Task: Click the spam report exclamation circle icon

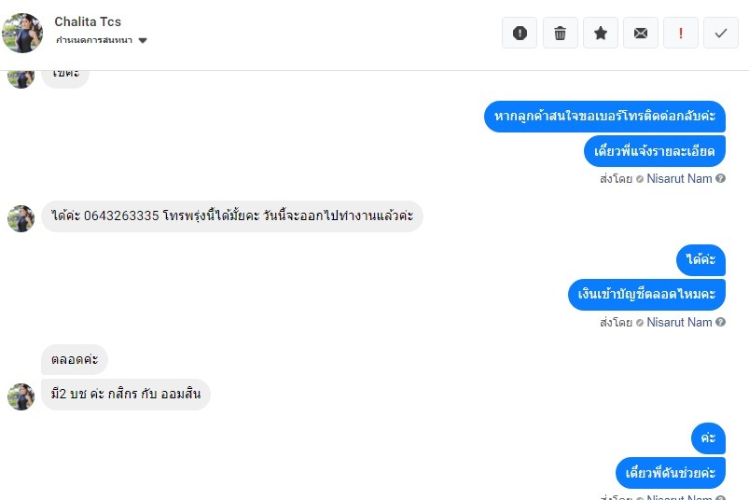Action: (x=520, y=33)
